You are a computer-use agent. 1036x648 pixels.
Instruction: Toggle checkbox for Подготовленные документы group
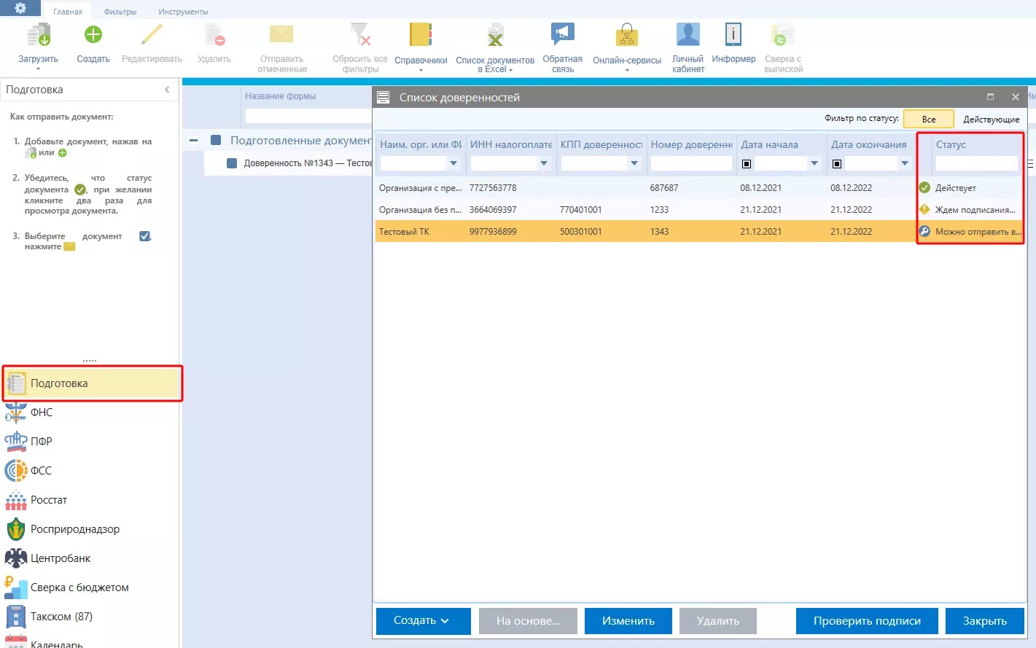[216, 140]
